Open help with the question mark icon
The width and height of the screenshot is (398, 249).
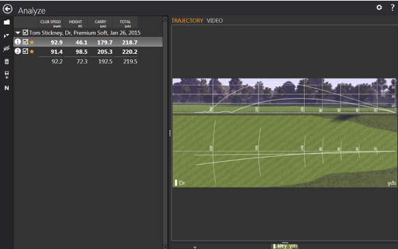point(393,8)
